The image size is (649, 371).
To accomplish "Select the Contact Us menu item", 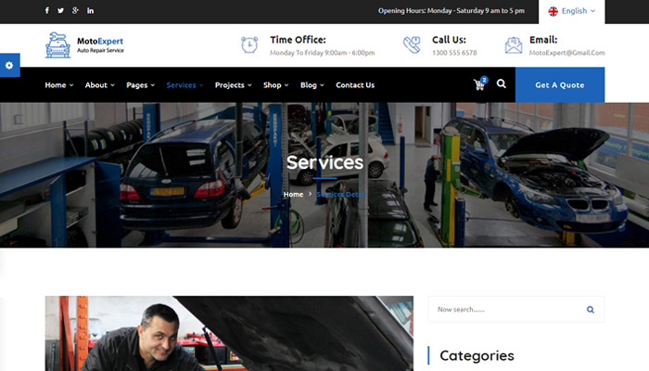I will click(x=355, y=85).
